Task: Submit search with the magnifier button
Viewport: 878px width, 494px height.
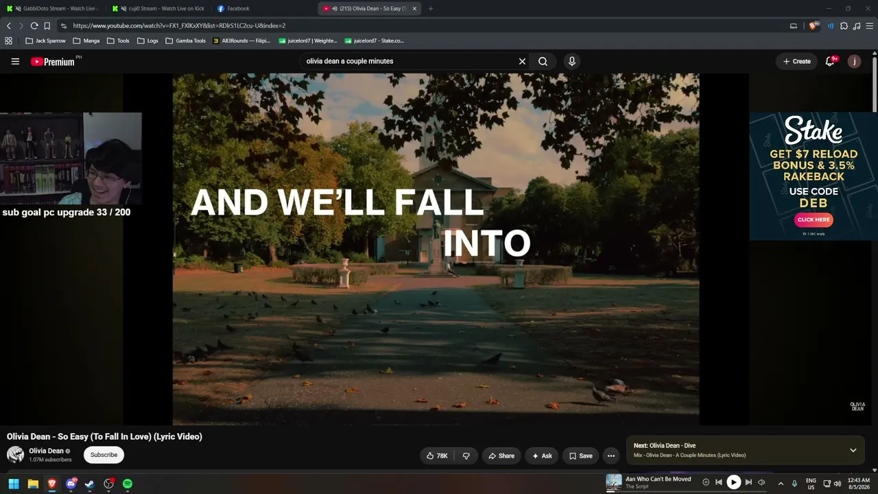Action: (543, 61)
